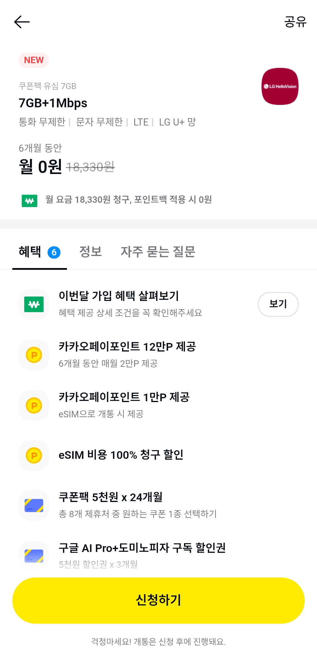Tap the coupon icon for 쿠폰팩 5천원
This screenshot has width=317, height=661.
pos(34,505)
